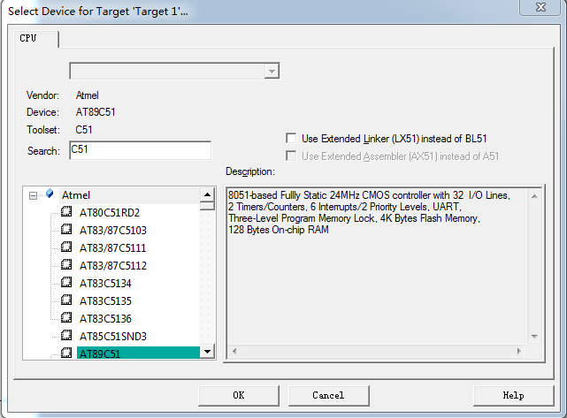Select AT83/87C5111 in device list

[113, 247]
